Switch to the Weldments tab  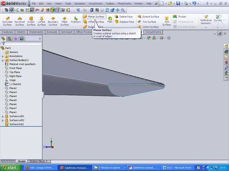(x=36, y=32)
